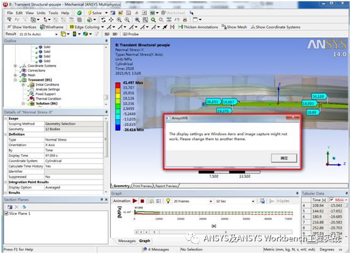The image size is (351, 254).
Task: Click the black arrow direction icon
Action: click(x=165, y=27)
